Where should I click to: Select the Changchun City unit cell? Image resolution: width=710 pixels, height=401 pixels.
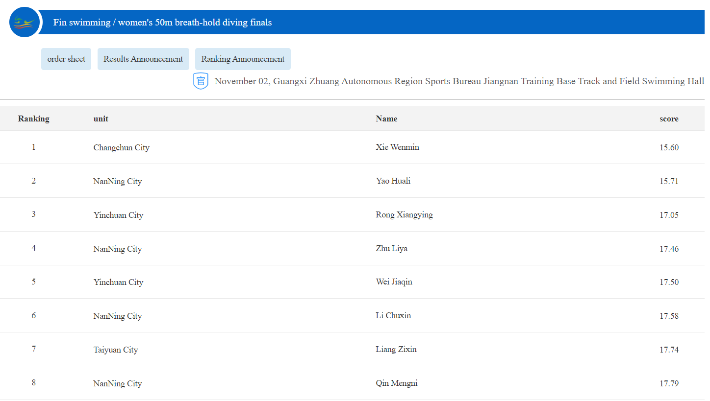(x=122, y=147)
